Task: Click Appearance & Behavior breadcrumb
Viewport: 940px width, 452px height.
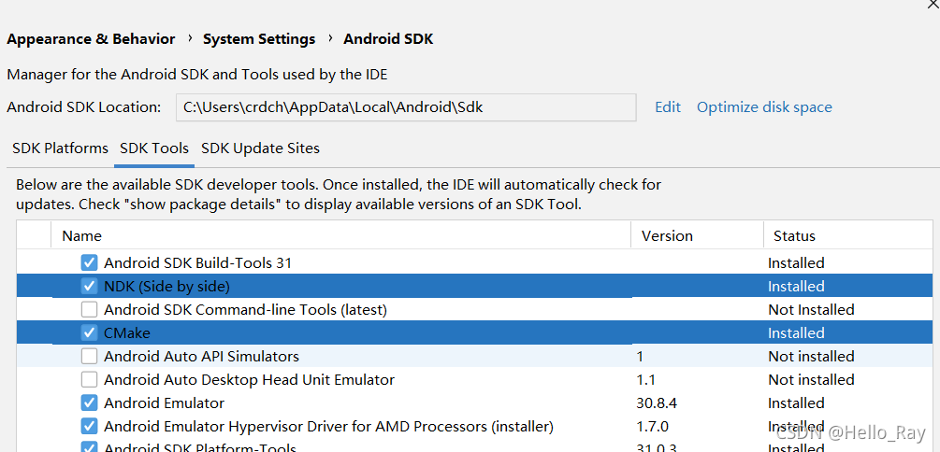Action: 91,39
